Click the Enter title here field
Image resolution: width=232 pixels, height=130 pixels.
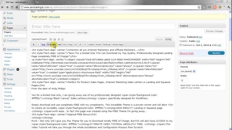coord(103,26)
